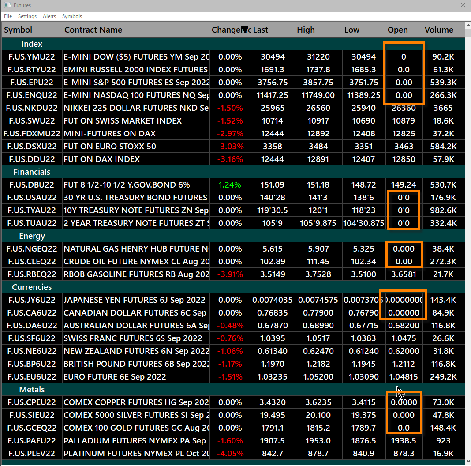Click the Futures app icon in title bar

pos(8,5)
